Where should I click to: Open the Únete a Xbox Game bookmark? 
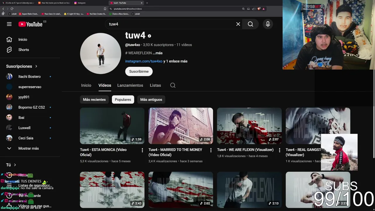click(119, 14)
